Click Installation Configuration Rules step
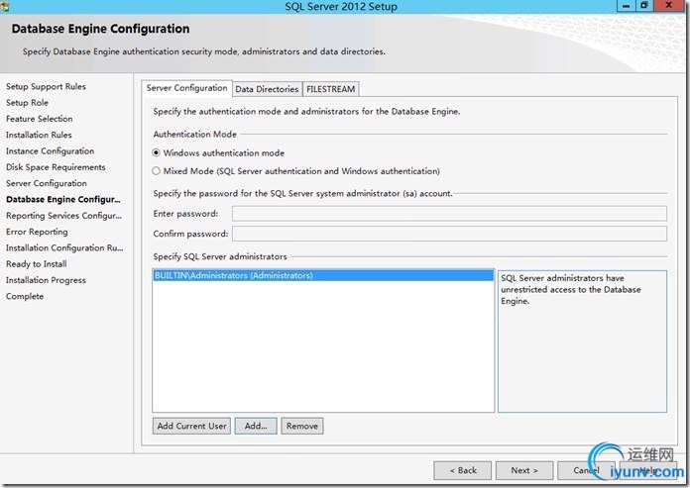This screenshot has height=488, width=690. pyautogui.click(x=64, y=247)
